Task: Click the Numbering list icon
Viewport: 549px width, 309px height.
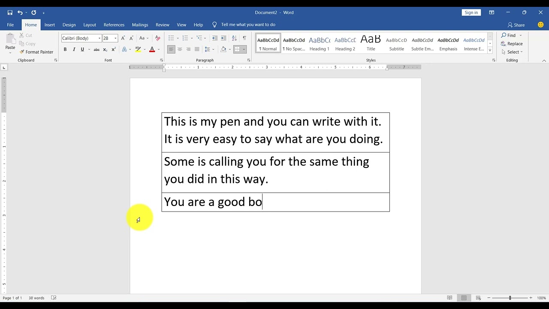Action: 185,38
